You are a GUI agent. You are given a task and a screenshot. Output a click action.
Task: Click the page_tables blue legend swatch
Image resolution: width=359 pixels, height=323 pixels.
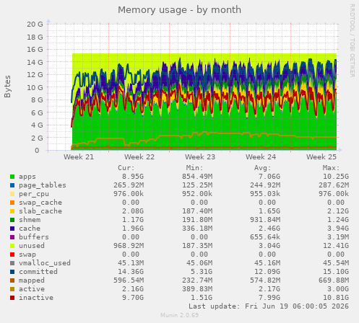[x=12, y=185]
